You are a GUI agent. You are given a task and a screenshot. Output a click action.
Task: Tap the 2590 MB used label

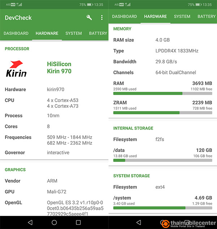[x=125, y=89]
